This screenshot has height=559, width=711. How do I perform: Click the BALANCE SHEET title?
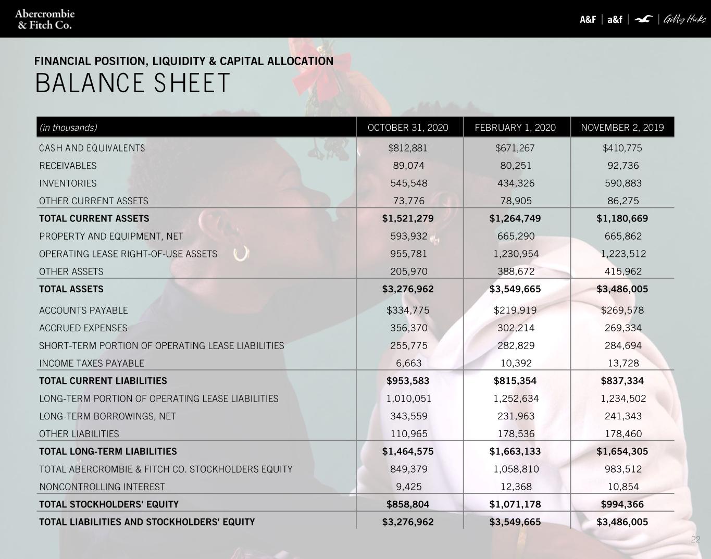[x=132, y=83]
